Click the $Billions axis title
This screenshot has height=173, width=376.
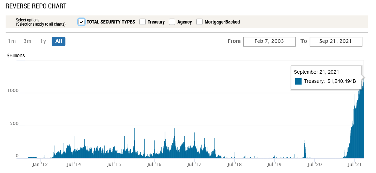click(16, 55)
